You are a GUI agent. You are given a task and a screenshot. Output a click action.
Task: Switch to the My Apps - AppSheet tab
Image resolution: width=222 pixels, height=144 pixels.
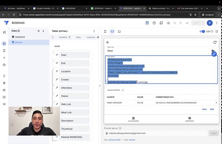pyautogui.click(x=16, y=8)
